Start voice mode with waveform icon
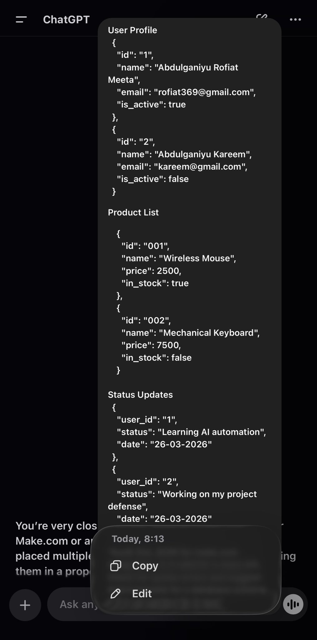317x640 pixels. (x=293, y=604)
